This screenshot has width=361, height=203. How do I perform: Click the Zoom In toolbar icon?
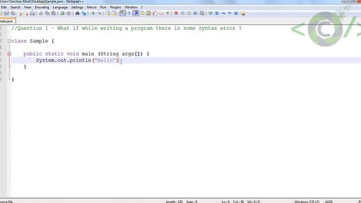click(93, 14)
